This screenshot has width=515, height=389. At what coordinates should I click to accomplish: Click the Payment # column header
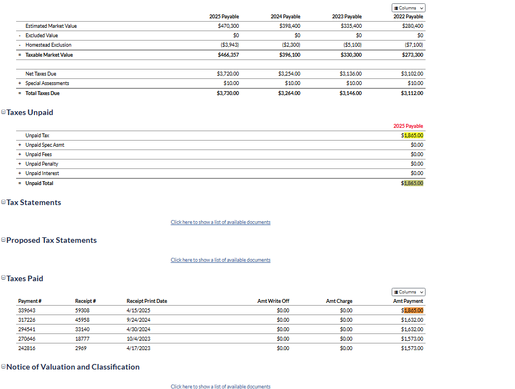pyautogui.click(x=29, y=301)
